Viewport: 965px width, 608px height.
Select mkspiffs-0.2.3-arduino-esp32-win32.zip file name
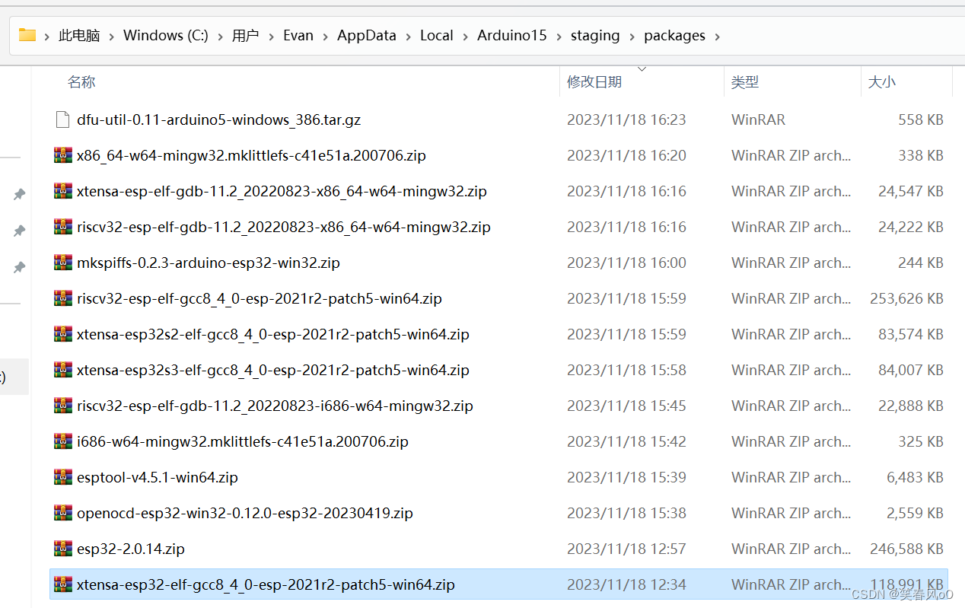pos(209,263)
